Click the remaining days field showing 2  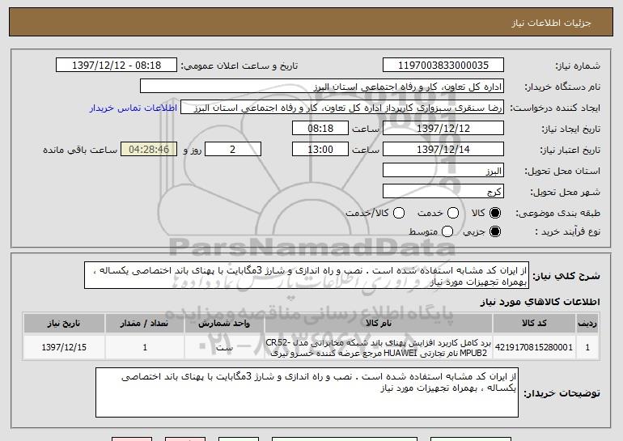pos(233,150)
